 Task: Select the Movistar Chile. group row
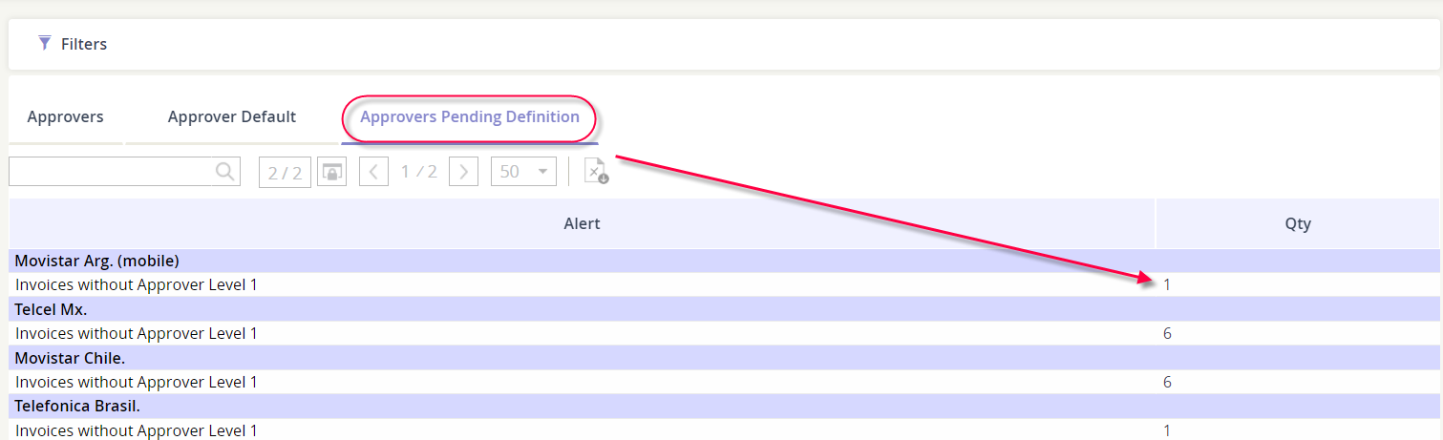click(x=70, y=358)
